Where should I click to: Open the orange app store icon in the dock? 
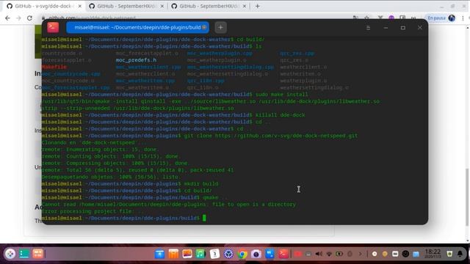pyautogui.click(x=173, y=254)
